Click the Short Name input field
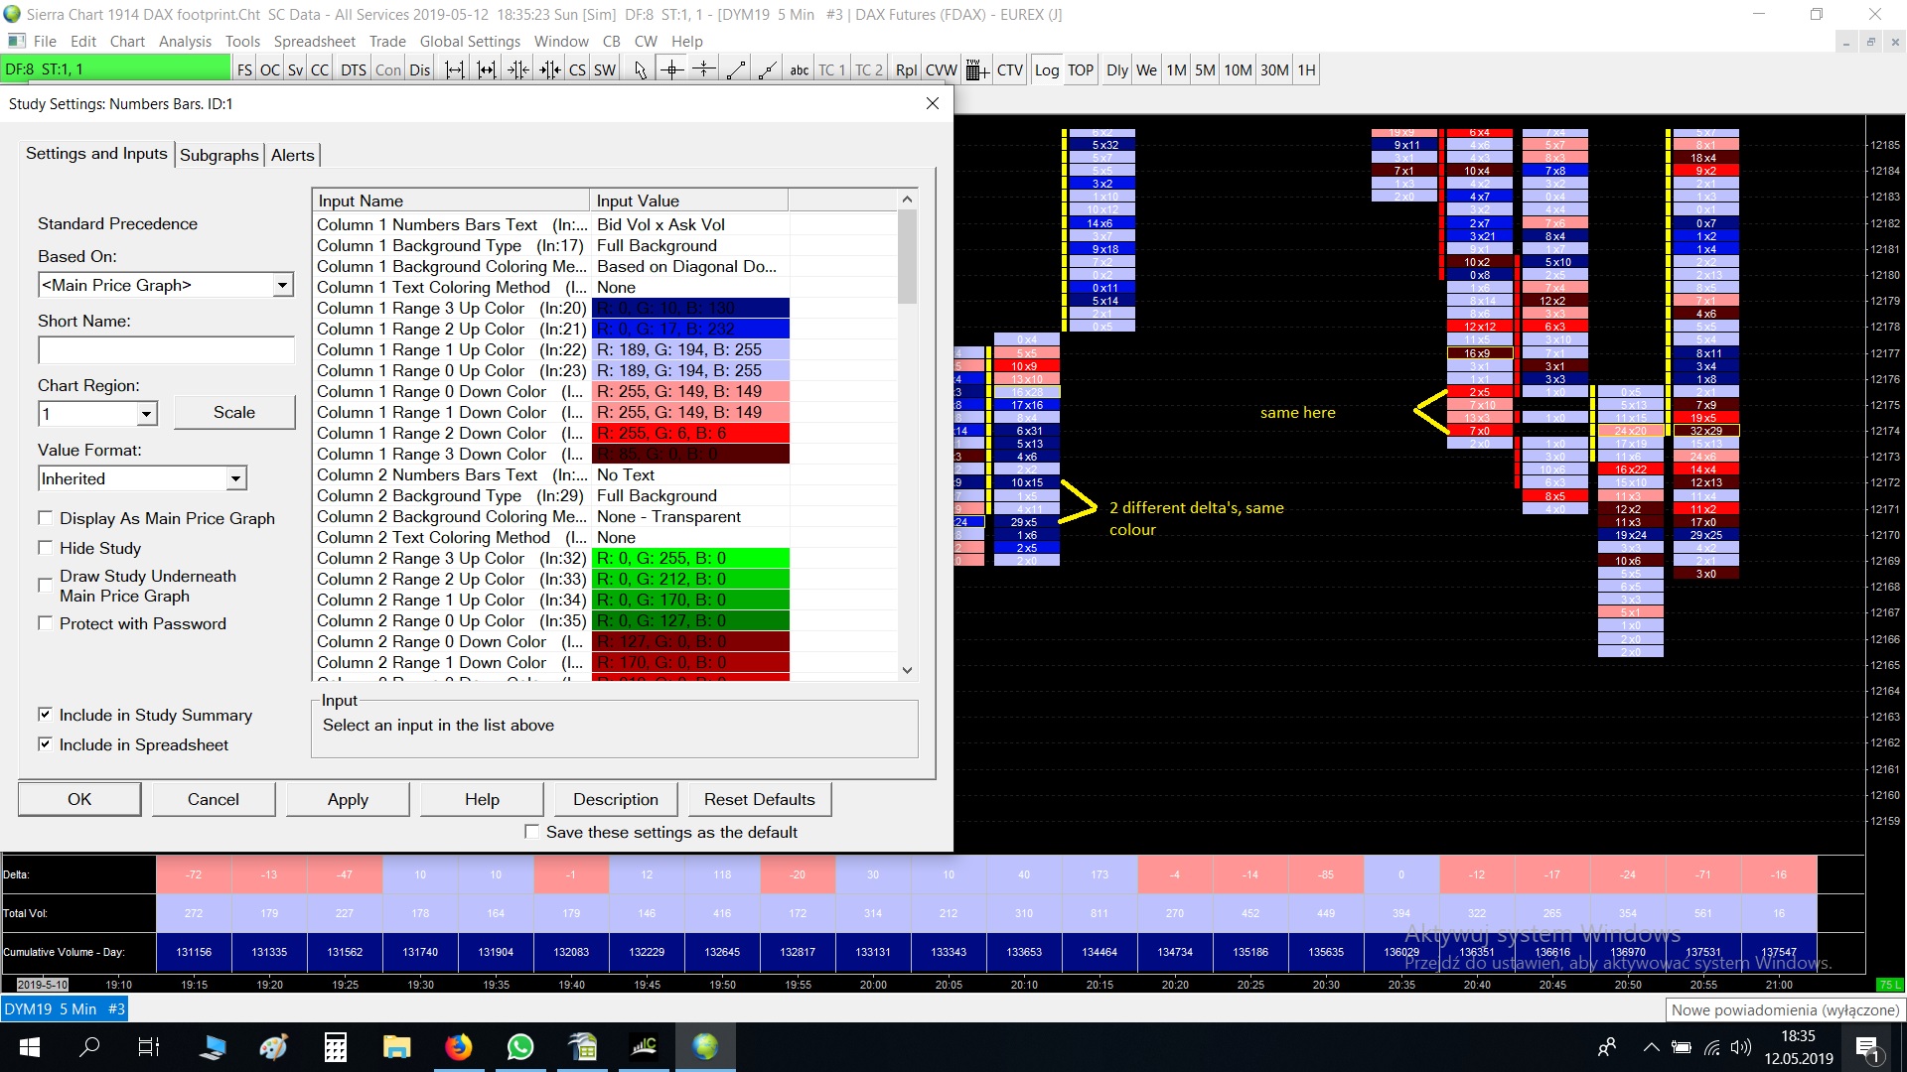1907x1072 pixels. [166, 350]
